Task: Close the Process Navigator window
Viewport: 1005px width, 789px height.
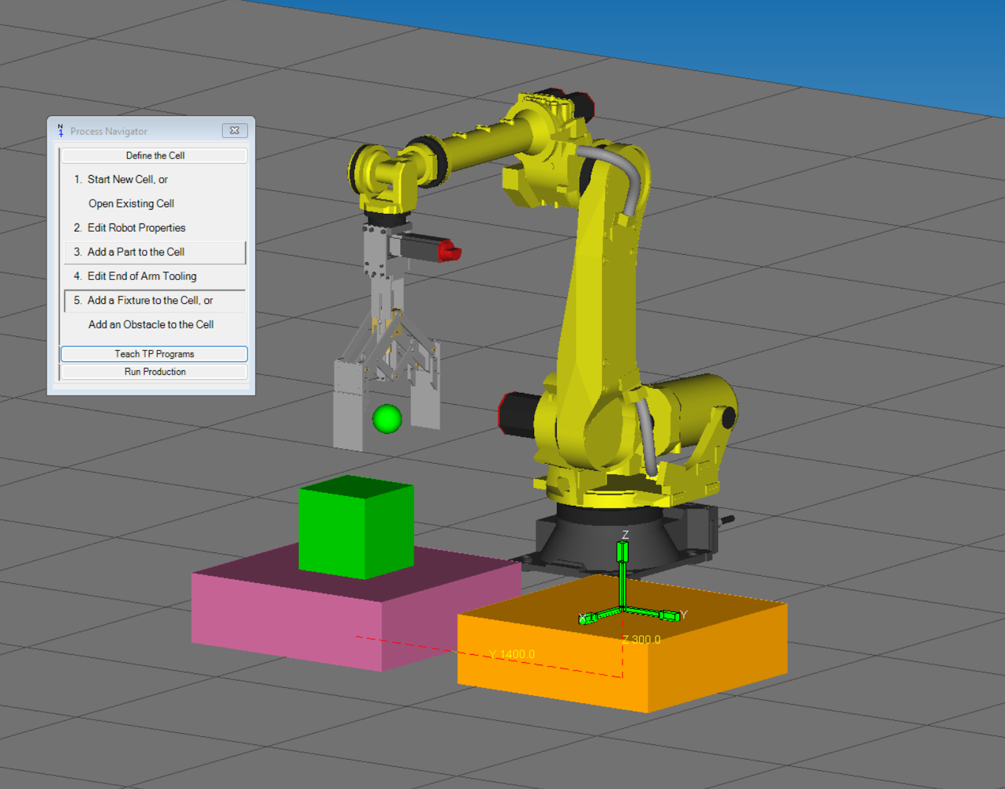Action: pos(234,131)
